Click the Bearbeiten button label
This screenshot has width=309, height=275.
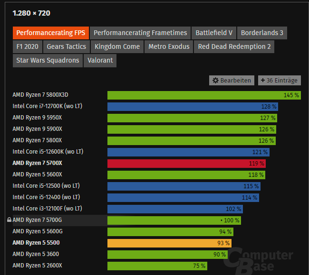235,81
